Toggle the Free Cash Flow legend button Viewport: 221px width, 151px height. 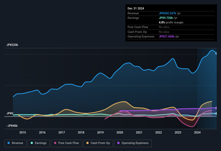click(66, 143)
